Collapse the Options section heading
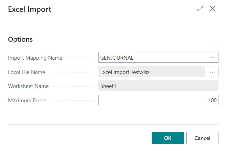Viewport: 227px width, 151px height. tap(20, 39)
